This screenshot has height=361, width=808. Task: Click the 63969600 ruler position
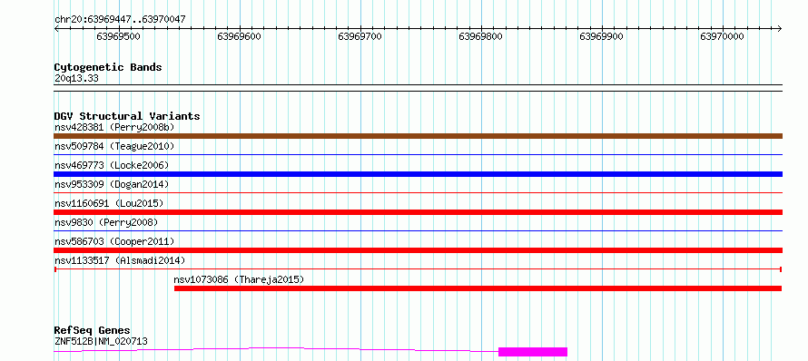coord(239,36)
